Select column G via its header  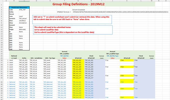point(78,1)
